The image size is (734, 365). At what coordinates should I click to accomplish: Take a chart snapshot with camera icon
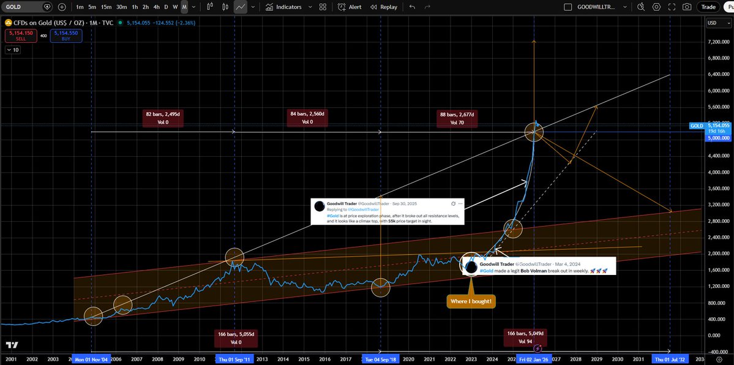[687, 7]
